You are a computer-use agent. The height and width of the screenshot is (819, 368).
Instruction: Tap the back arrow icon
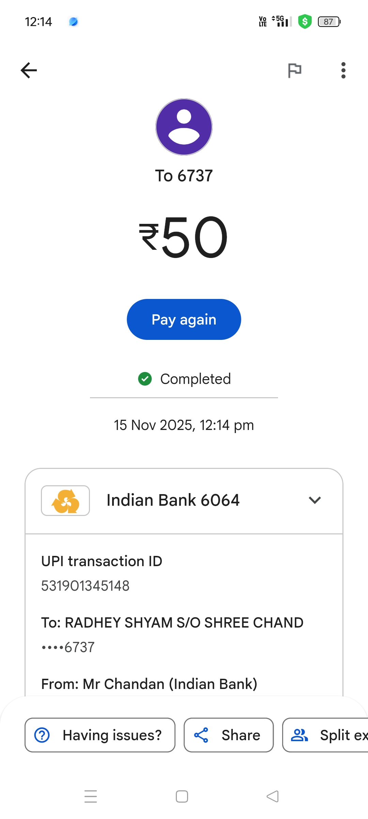(29, 70)
